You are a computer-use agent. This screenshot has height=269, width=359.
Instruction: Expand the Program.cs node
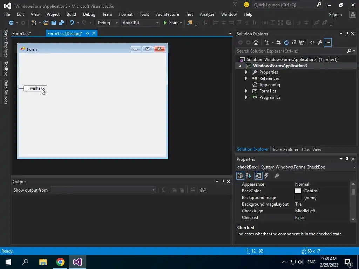point(246,97)
